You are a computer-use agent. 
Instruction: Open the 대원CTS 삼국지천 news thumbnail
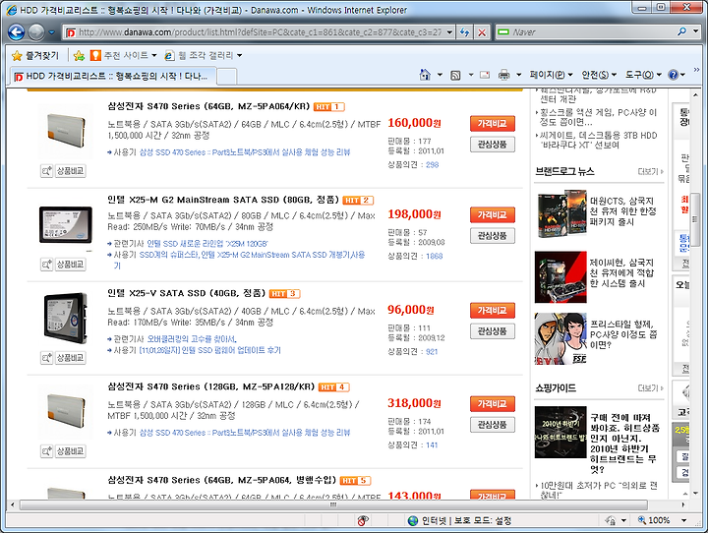pos(560,214)
